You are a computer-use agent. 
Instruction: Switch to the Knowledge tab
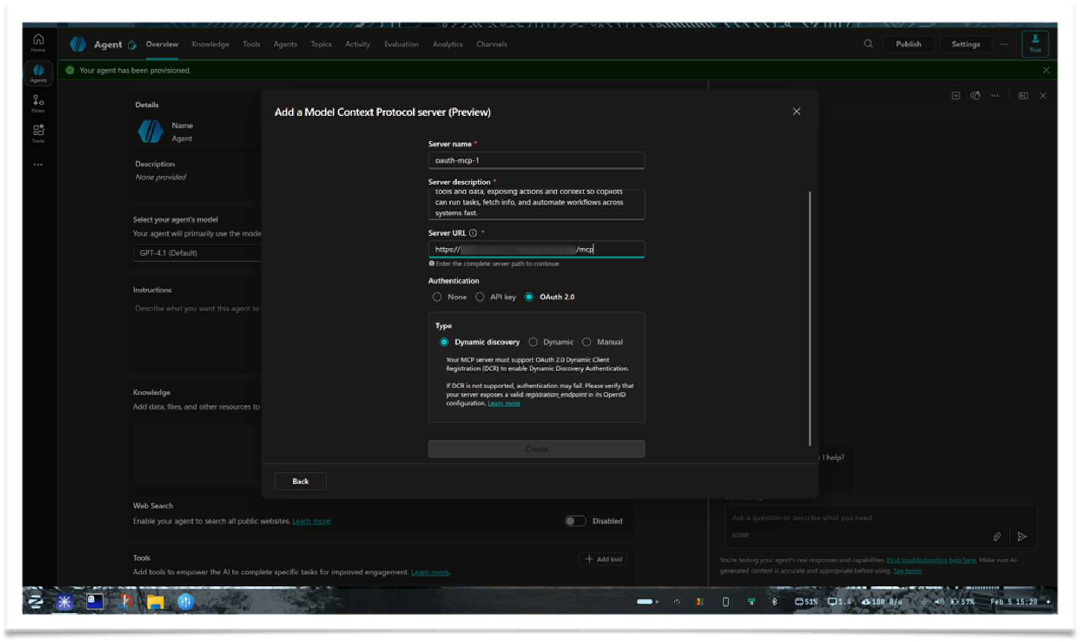[x=210, y=44]
